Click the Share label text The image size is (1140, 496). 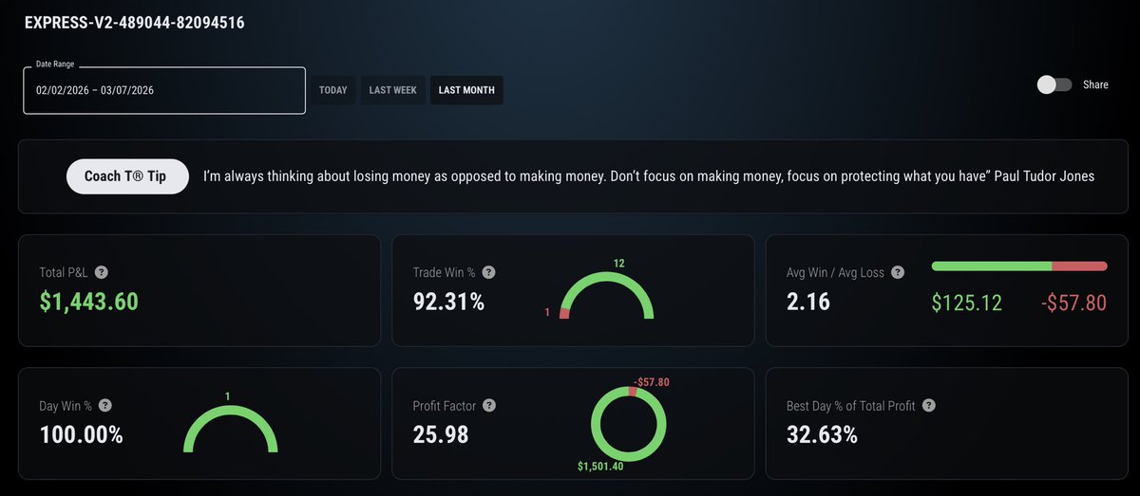coord(1095,84)
